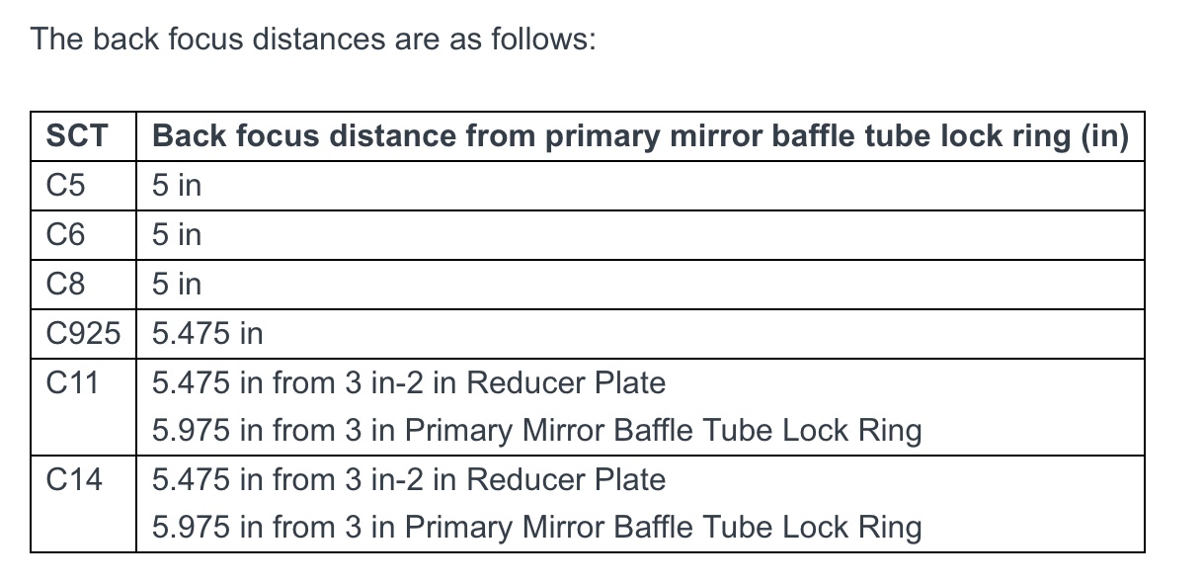
Task: Click the C6 model cell
Action: tap(65, 235)
